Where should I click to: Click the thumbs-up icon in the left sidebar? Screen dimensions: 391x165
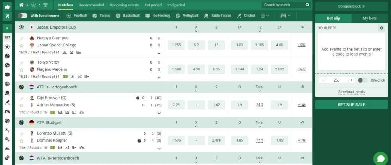[7, 6]
